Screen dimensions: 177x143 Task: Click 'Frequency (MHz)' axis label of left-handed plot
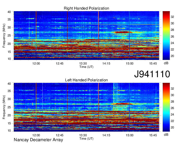4,107
